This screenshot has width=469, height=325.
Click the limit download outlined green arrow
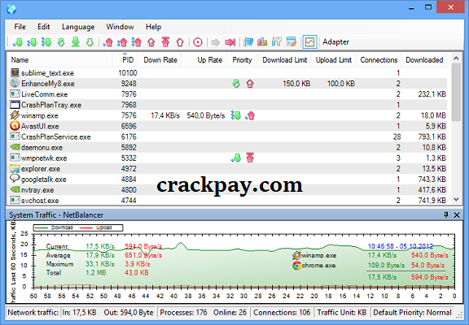90,42
